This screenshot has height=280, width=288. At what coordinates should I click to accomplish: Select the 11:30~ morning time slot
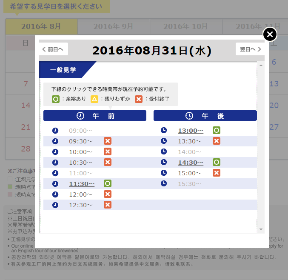82,184
